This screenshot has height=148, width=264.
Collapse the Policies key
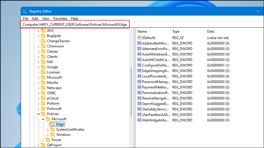tap(38, 114)
